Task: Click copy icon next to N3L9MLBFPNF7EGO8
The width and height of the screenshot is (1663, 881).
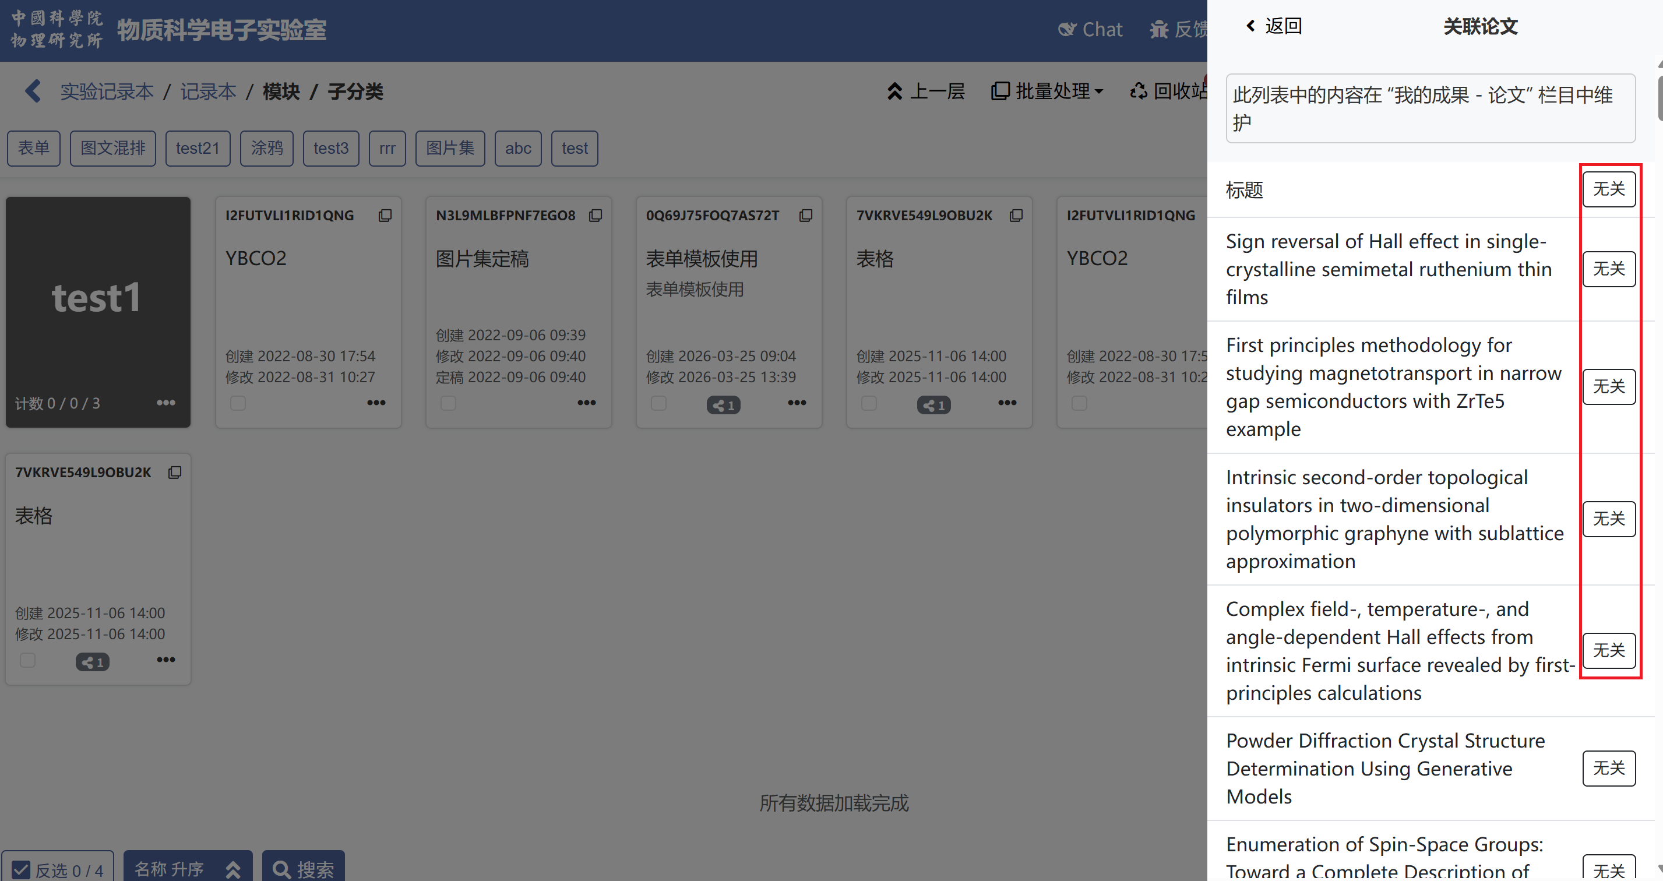Action: [596, 216]
